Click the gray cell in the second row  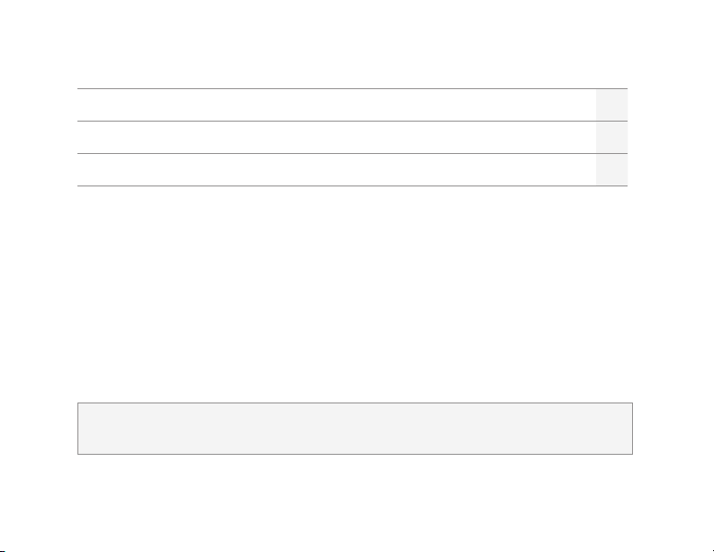click(x=612, y=137)
